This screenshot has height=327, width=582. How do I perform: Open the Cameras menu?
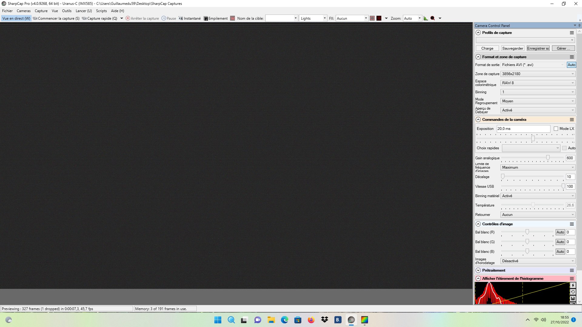[x=24, y=11]
